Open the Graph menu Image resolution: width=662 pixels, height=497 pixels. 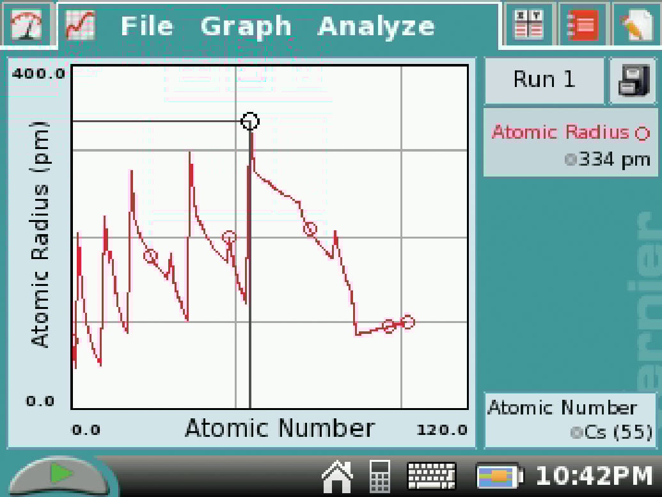coord(246,26)
